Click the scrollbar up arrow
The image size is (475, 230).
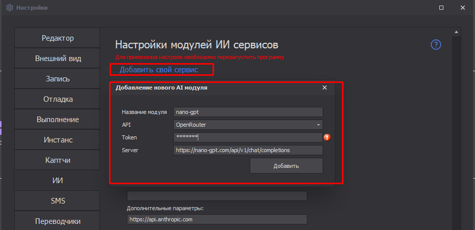(x=456, y=32)
